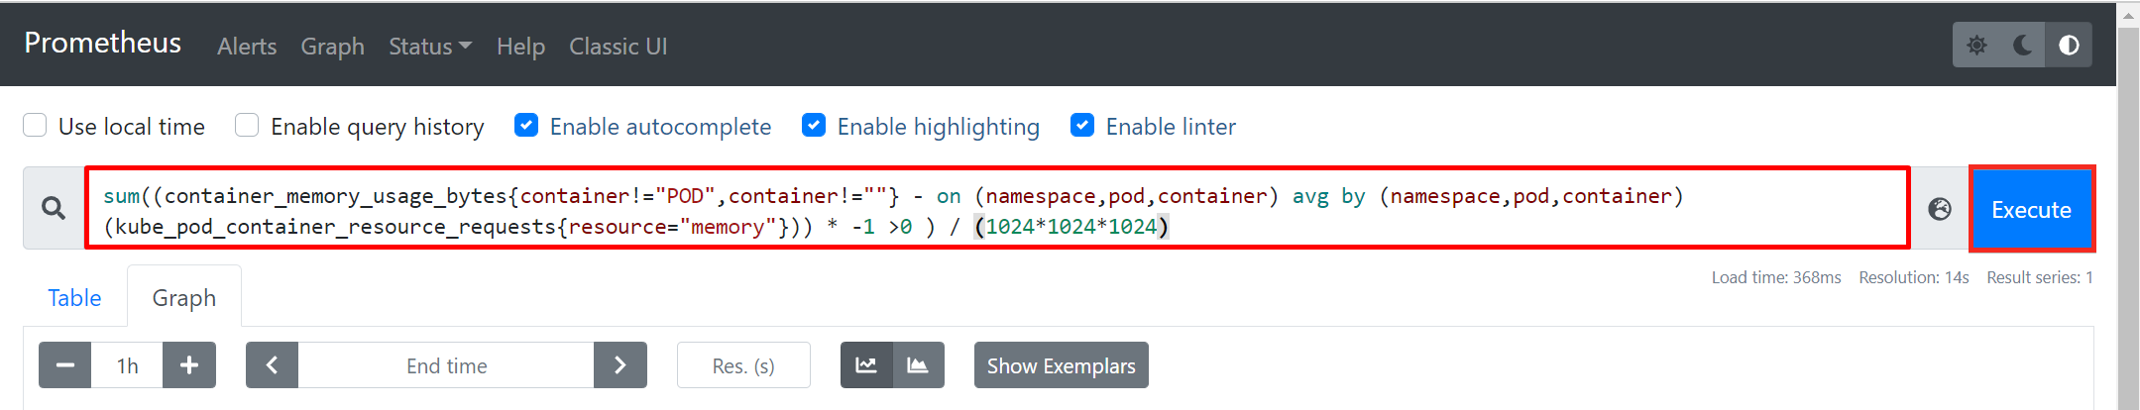Switch to the dark theme moon icon
The image size is (2140, 410).
[2023, 46]
